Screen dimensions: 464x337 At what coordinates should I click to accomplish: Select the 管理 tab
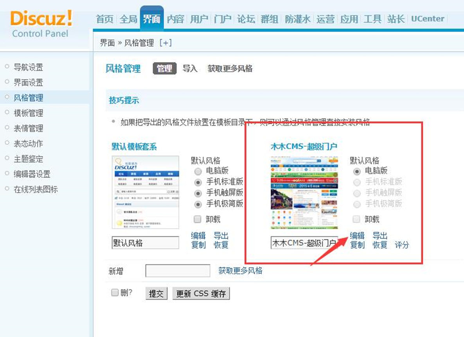point(165,68)
